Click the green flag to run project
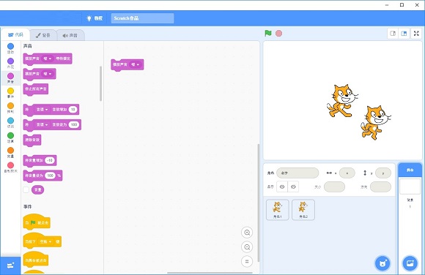This screenshot has height=275, width=425. pyautogui.click(x=268, y=34)
